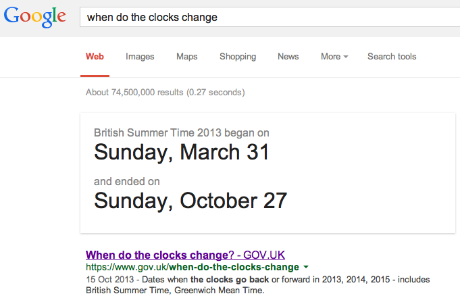460x298 pixels.
Task: Expand the green arrow beside the gov.uk URL
Action: point(306,267)
